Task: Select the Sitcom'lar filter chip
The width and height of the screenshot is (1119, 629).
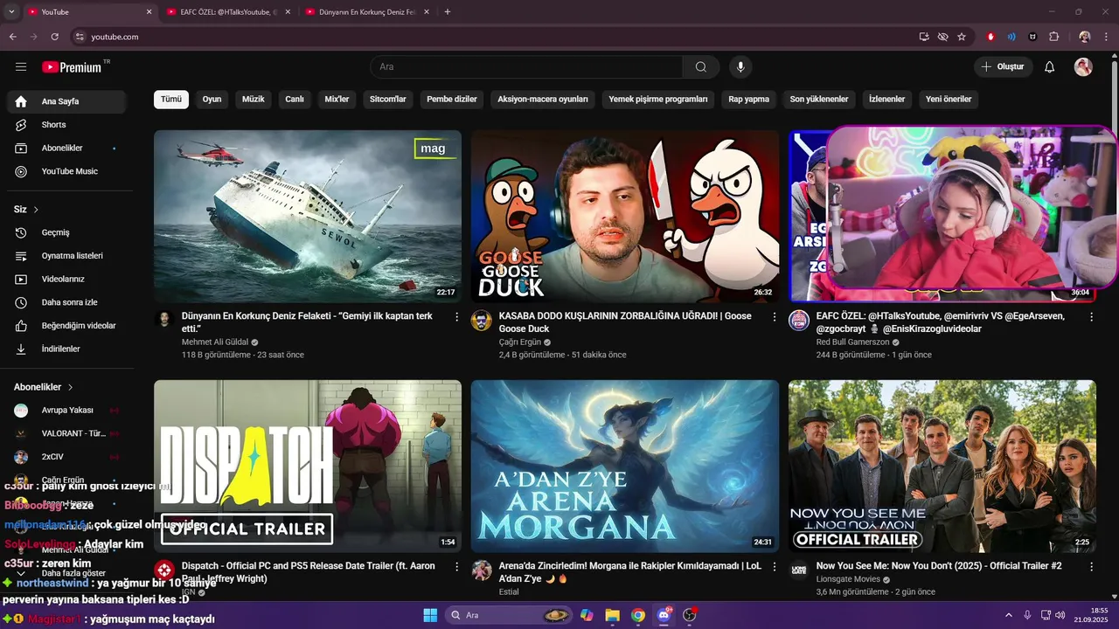Action: click(388, 99)
